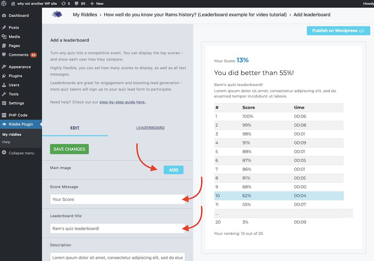Click the Leaderboard title input field
Screen dimensions: 374x261
click(117, 229)
